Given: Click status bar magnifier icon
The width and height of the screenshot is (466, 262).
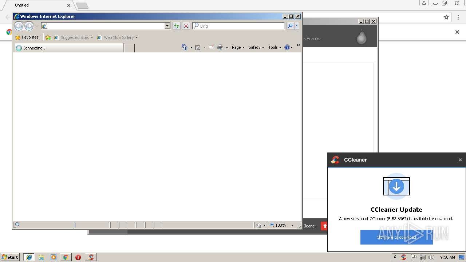Looking at the screenshot, I should (17, 225).
